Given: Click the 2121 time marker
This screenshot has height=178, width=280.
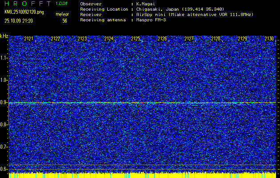Looking at the screenshot, I should pos(28,39).
